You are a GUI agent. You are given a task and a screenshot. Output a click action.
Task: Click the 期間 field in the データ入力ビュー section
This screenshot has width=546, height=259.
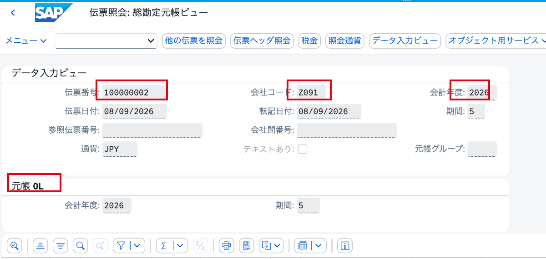(x=476, y=111)
